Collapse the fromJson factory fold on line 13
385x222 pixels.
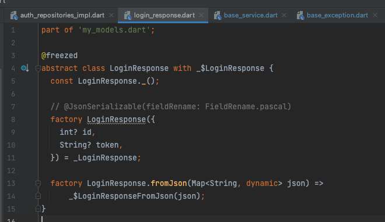(x=38, y=184)
